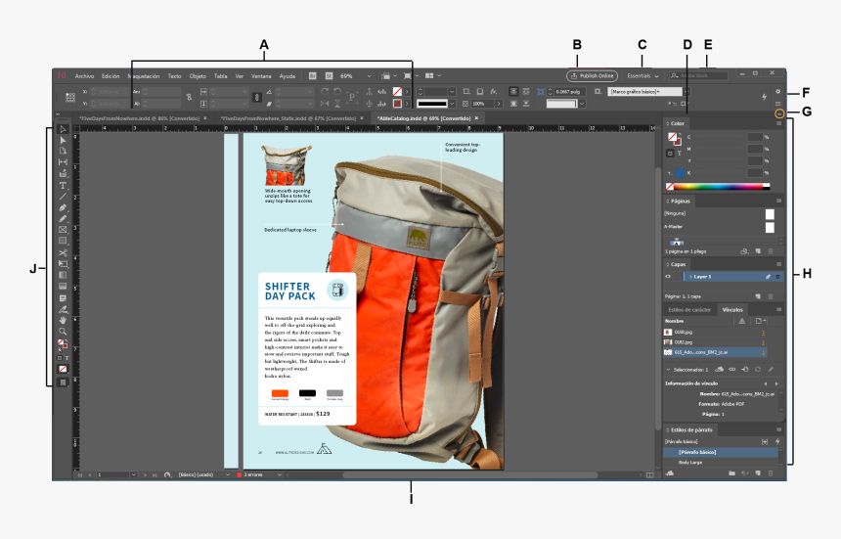Open the stroke style dropdown
The image size is (841, 539).
(452, 104)
